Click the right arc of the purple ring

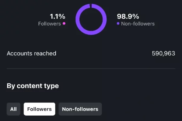pyautogui.click(x=105, y=19)
